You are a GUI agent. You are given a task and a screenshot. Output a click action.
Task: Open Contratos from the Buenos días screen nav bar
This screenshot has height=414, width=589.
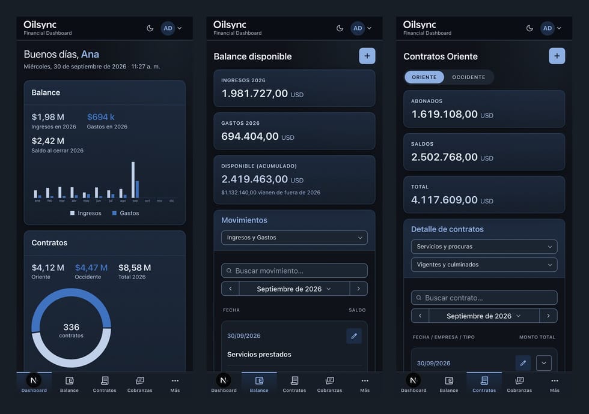pyautogui.click(x=105, y=384)
